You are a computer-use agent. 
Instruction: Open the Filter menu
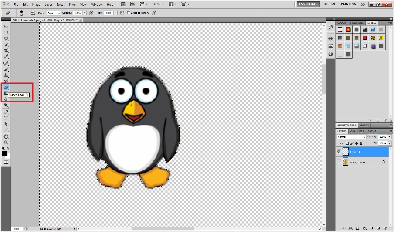72,5
